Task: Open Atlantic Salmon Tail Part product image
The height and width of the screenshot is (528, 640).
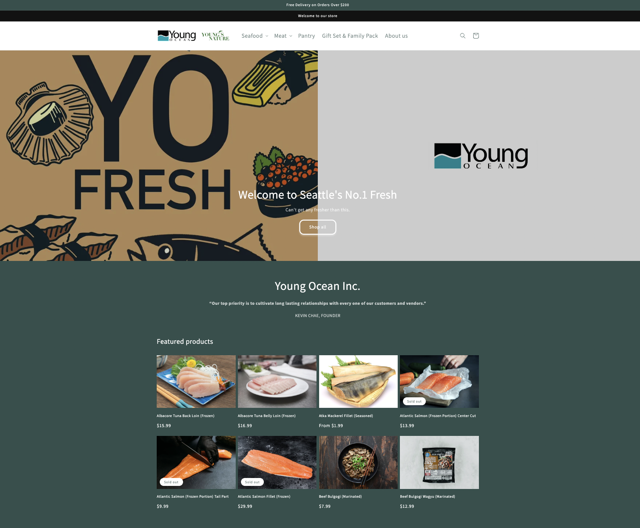Action: click(x=196, y=462)
